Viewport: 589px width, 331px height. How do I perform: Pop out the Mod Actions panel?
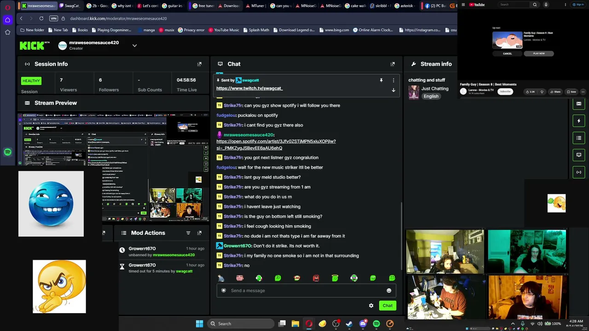coord(199,233)
